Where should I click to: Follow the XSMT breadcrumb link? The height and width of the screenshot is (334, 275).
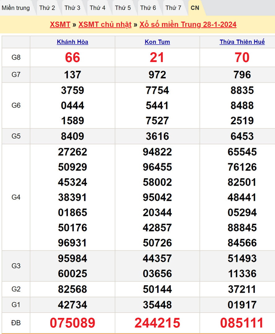coord(60,25)
